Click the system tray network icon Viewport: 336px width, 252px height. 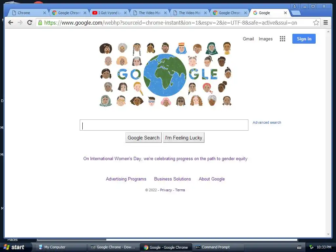point(311,247)
